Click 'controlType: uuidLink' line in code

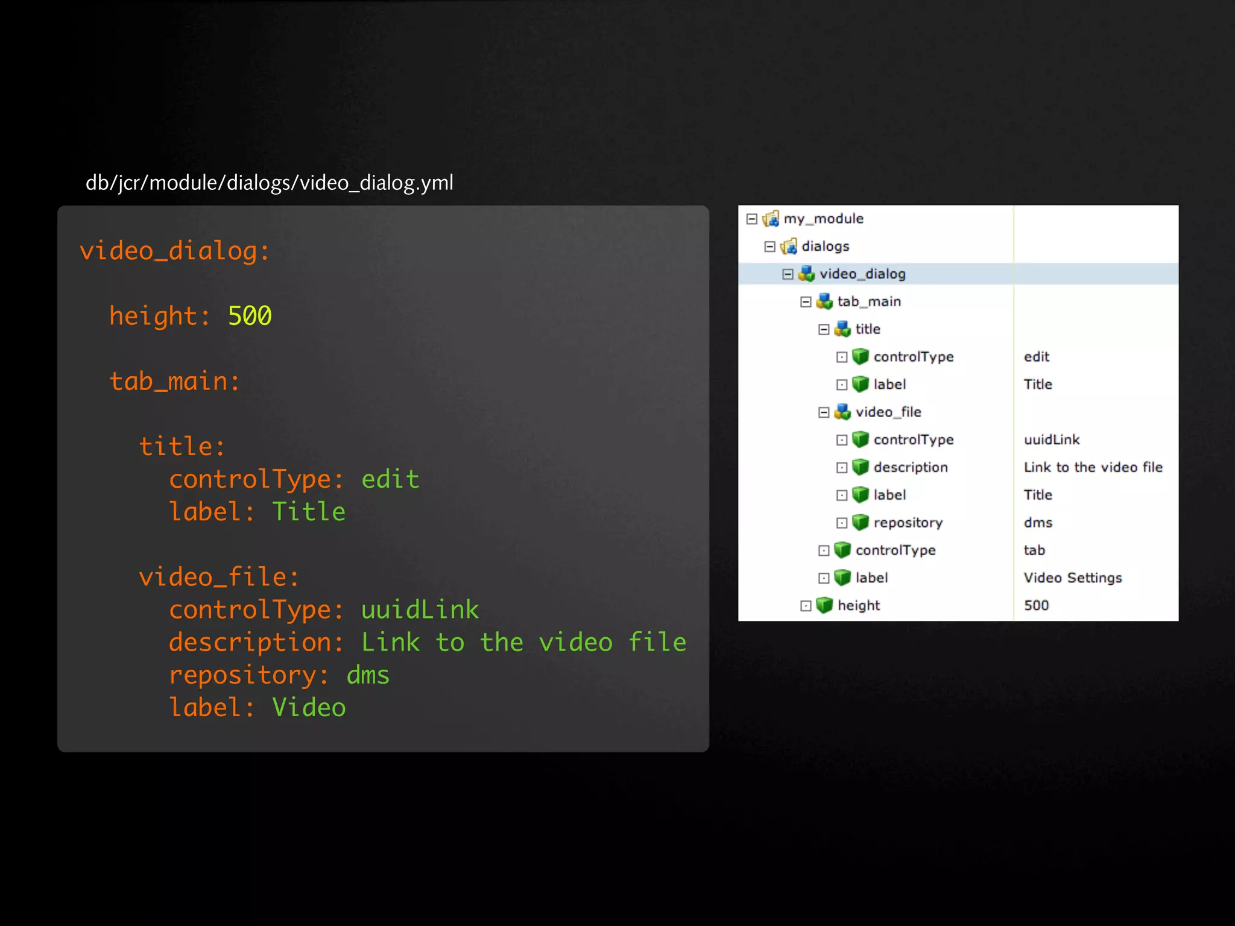324,609
